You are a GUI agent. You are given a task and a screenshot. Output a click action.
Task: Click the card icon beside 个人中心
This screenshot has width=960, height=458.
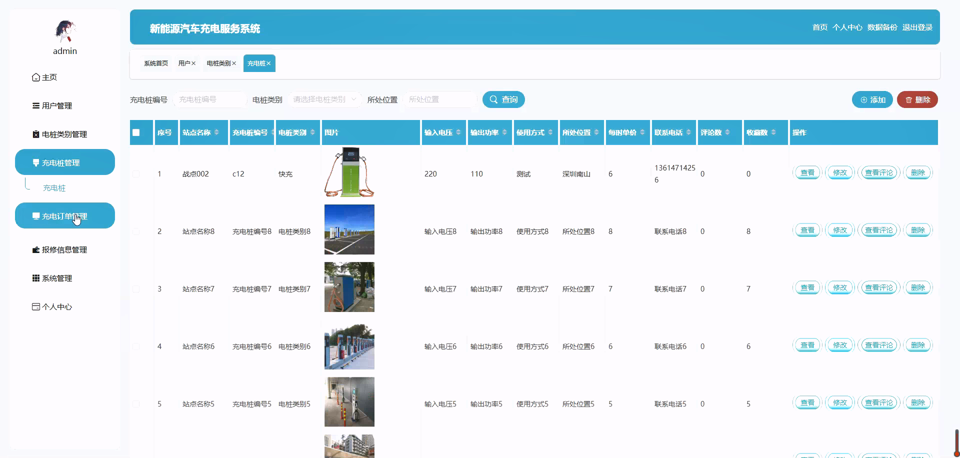coord(36,307)
